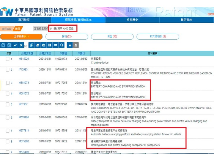Viewport: 214px width, 161px height.
Task: Open the 標記清單/資料輸出 tab
Action: point(78,20)
